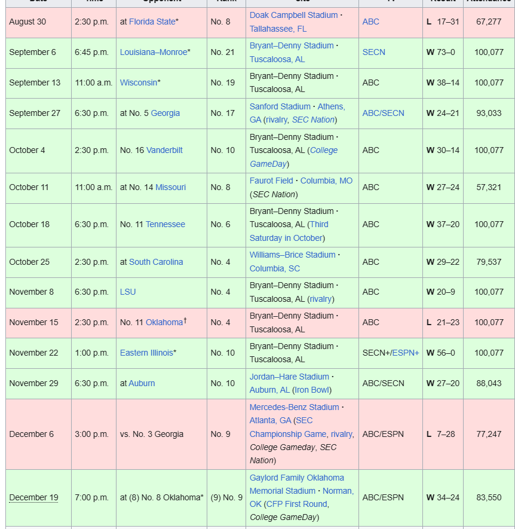Open the Wisconsin opponent link
Viewport: 515px width, 529px height.
[x=139, y=82]
